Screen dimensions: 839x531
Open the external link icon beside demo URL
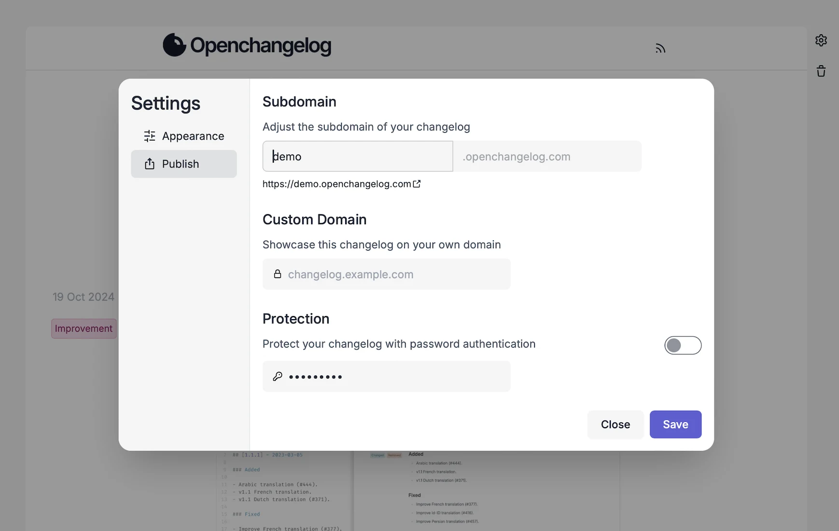(417, 184)
